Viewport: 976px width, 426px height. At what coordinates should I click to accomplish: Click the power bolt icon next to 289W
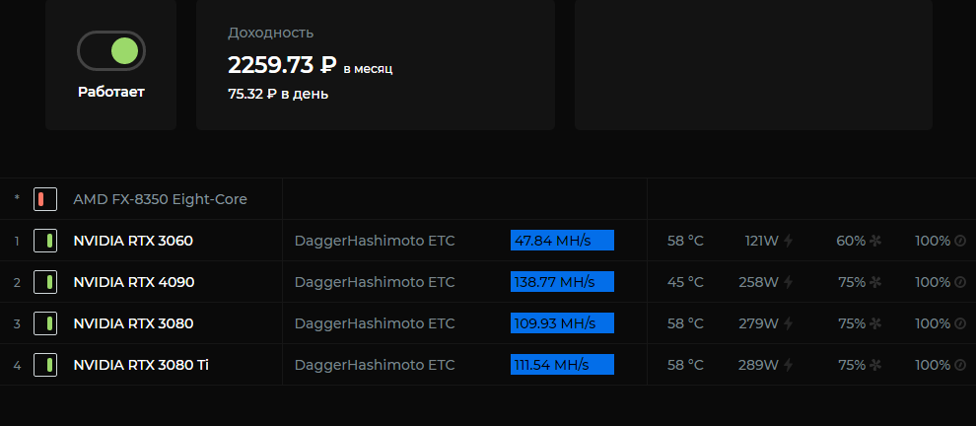(788, 365)
